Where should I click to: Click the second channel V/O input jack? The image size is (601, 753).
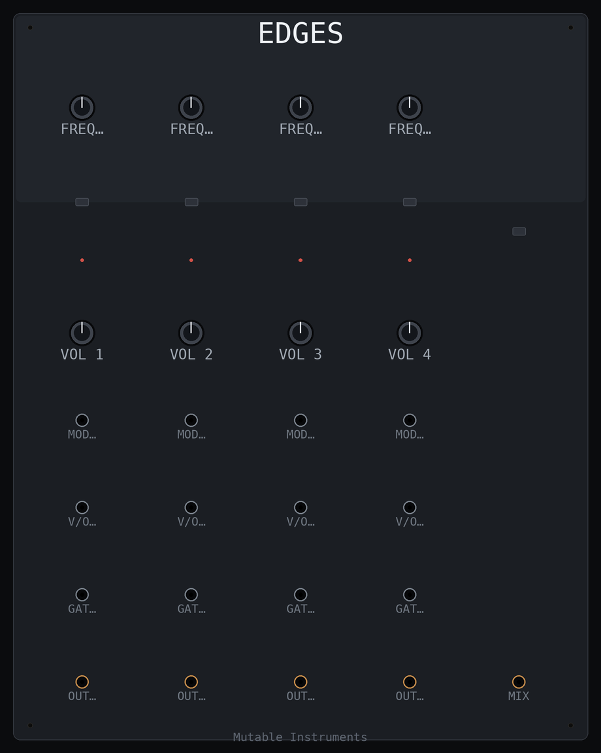[191, 508]
